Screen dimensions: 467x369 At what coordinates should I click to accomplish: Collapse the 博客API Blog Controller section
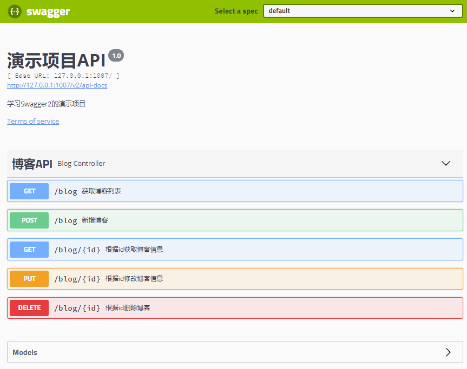pos(445,163)
